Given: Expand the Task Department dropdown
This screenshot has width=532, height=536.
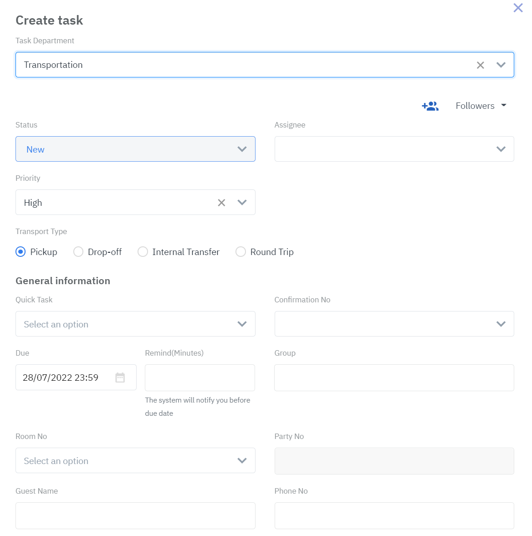Looking at the screenshot, I should coord(501,65).
